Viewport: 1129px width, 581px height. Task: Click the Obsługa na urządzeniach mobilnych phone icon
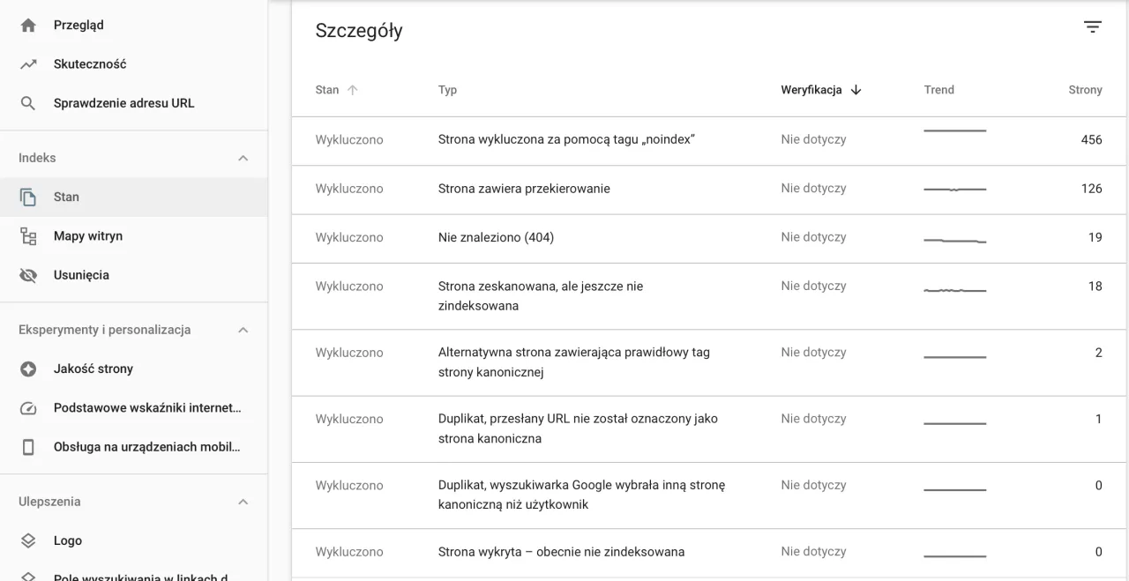tap(27, 446)
